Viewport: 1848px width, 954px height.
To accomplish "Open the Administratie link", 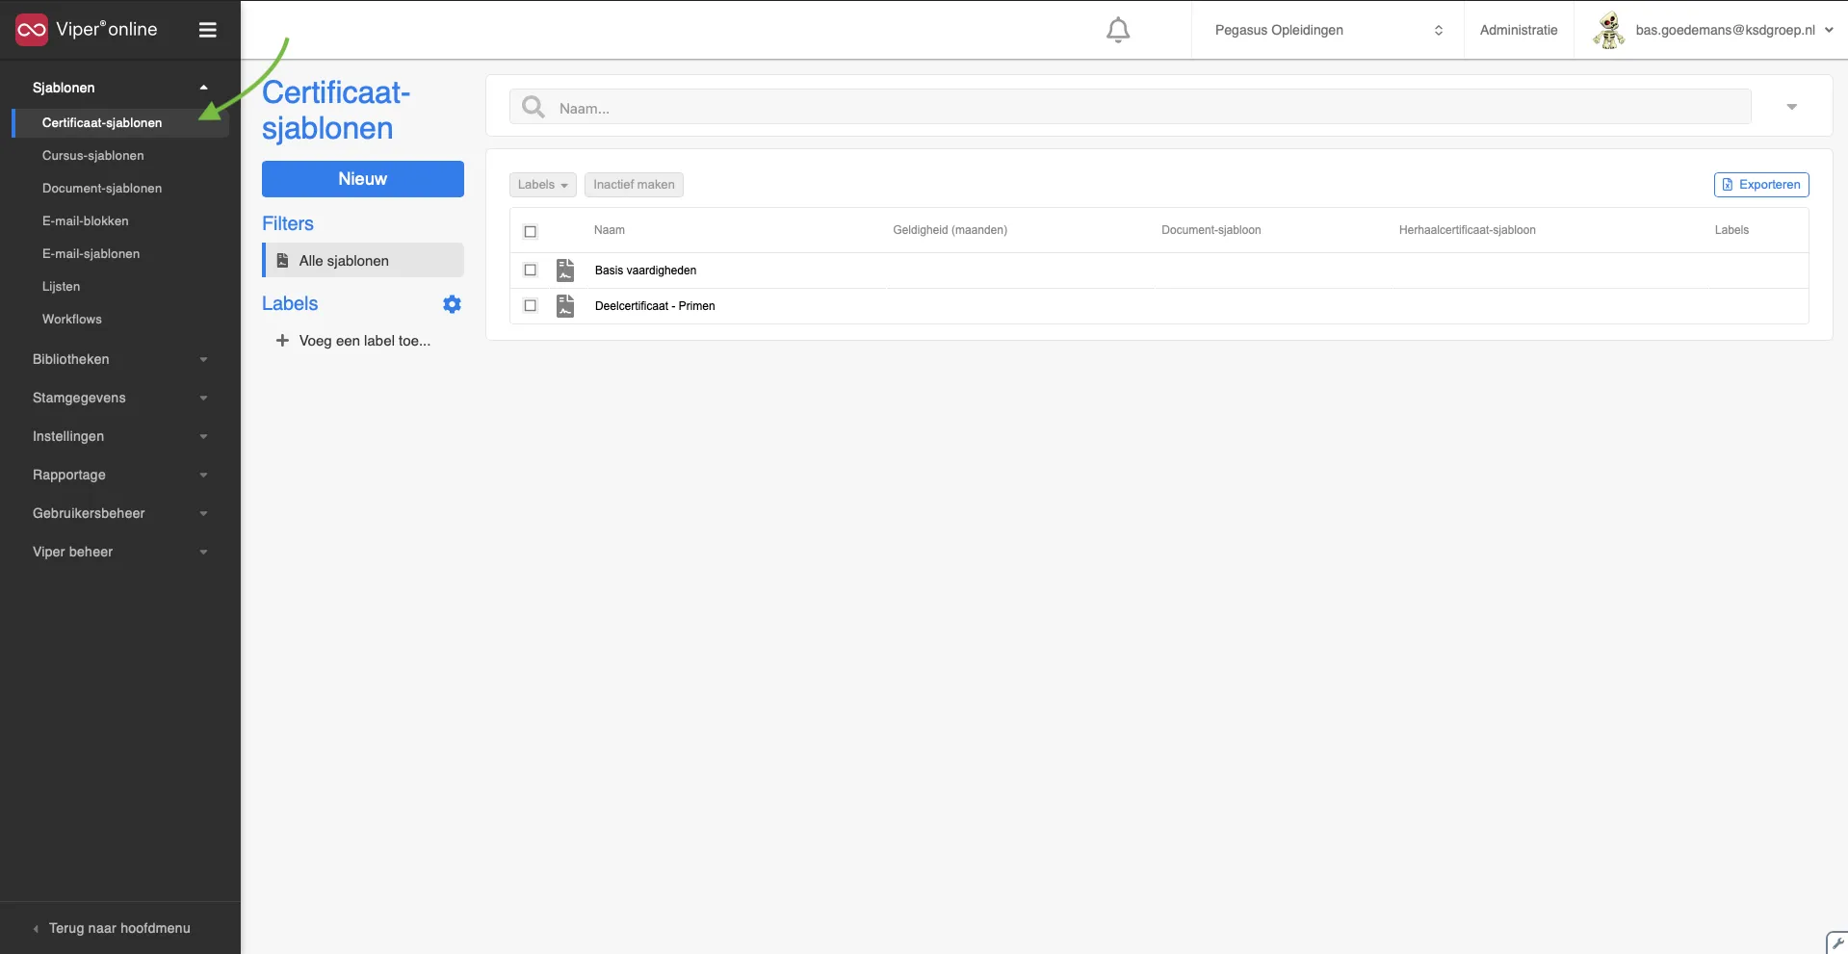I will pos(1519,30).
